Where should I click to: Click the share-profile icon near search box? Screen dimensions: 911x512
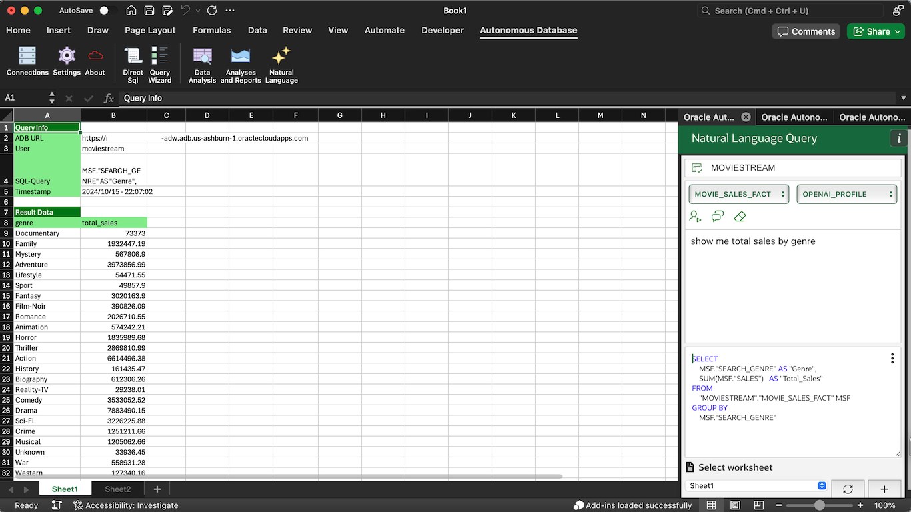pos(898,11)
